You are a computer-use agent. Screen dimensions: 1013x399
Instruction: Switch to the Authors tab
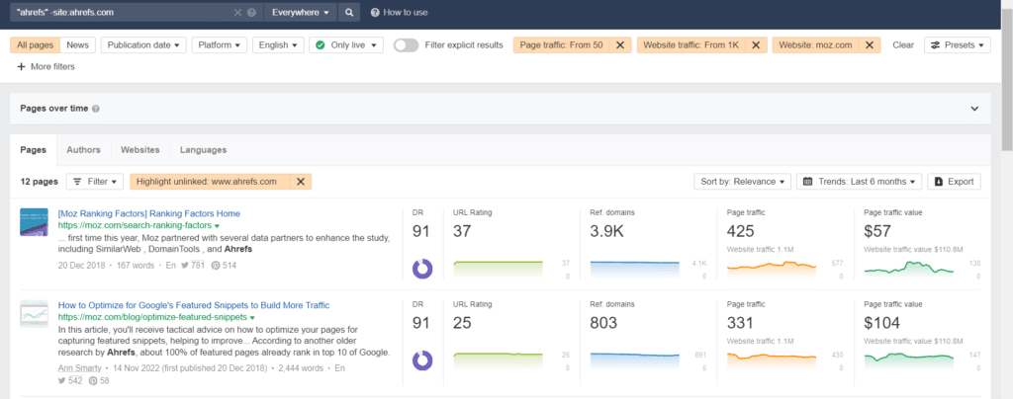83,149
